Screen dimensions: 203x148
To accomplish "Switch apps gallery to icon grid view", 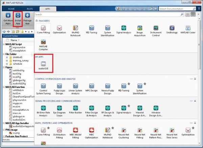I will 193,14.
